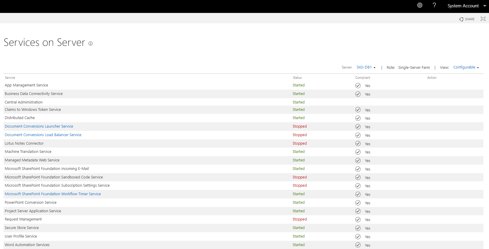Screen dimensions: 489x249
Task: Open Document Conversions Load Balancer Service link
Action: 43,135
